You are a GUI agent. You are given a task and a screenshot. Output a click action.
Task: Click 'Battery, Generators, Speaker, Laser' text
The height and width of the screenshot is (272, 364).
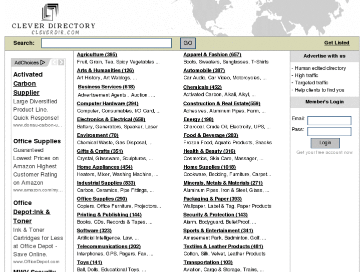(x=117, y=127)
